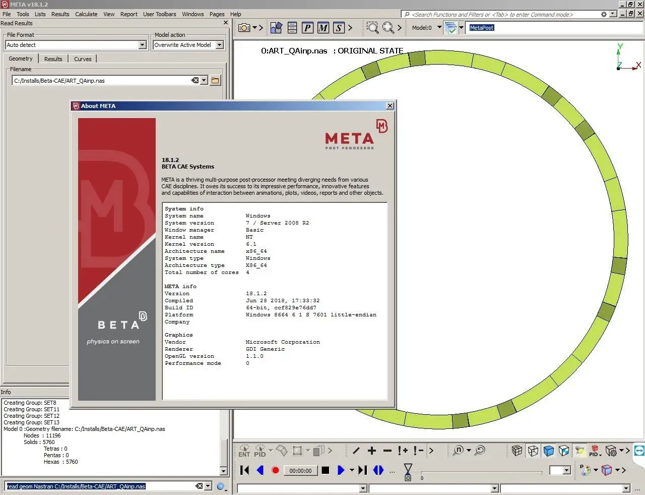Image resolution: width=645 pixels, height=495 pixels.
Task: Click the diagonal line focus icon
Action: point(356,451)
